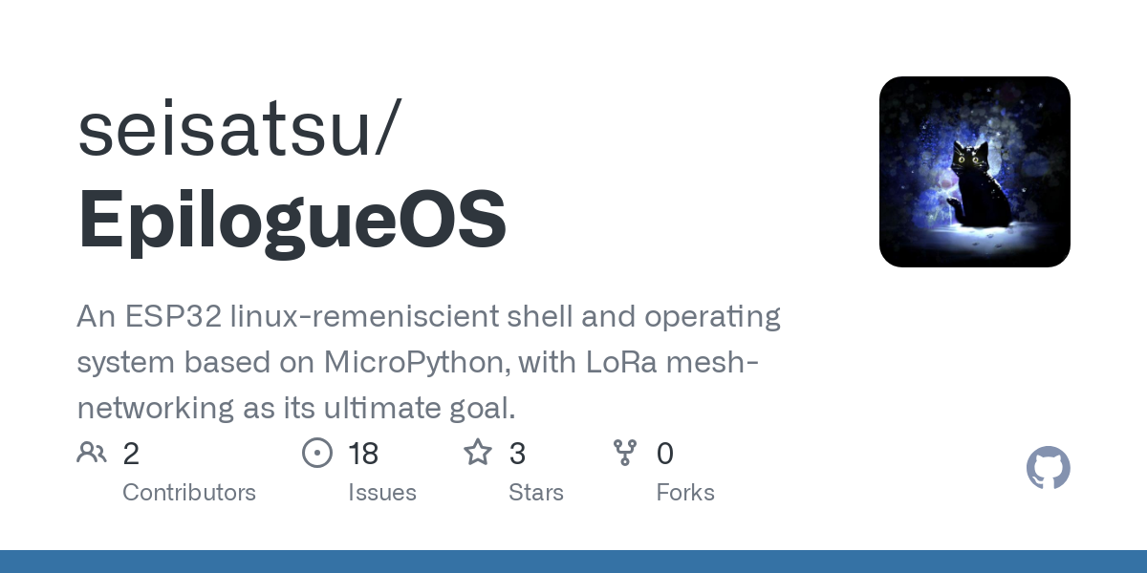This screenshot has height=573, width=1147.
Task: Select the Issues label
Action: 382,493
